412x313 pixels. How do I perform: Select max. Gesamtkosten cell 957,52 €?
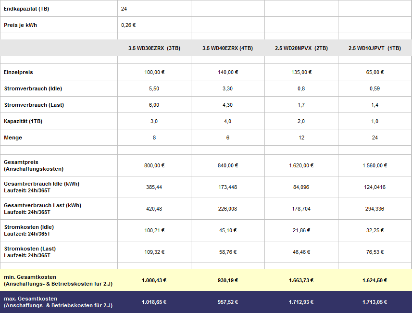point(228,302)
